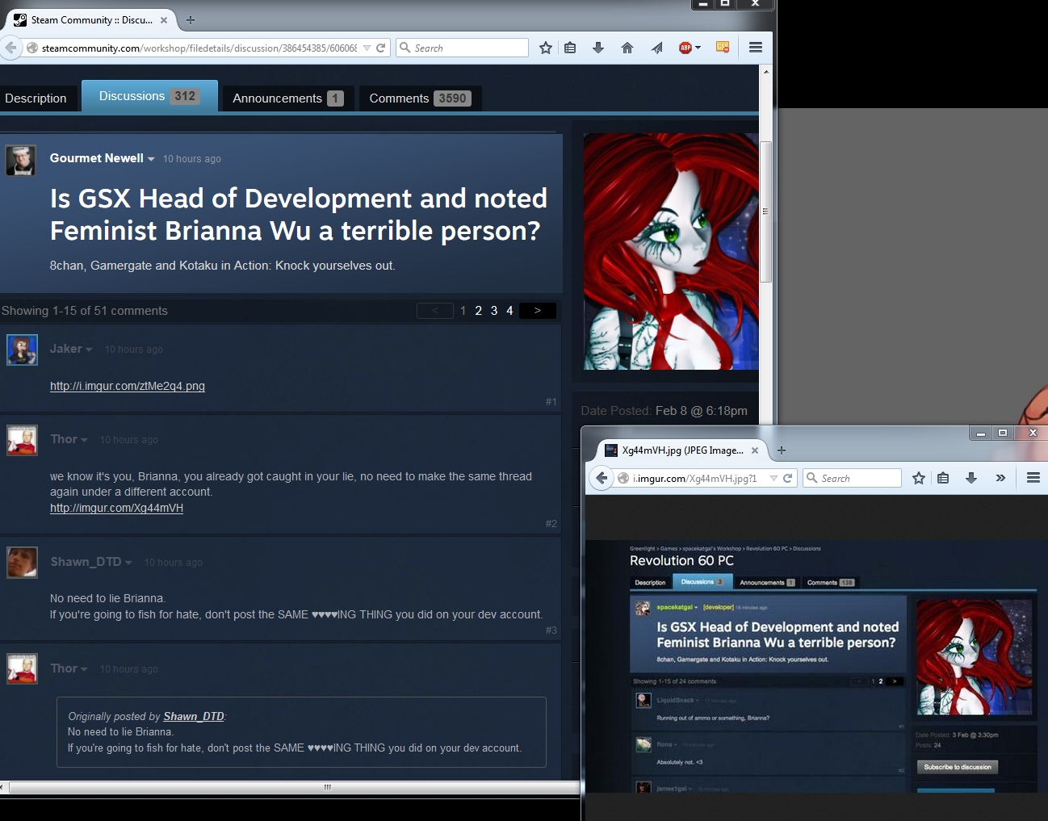Click Shawn_DTD's avatar image
The height and width of the screenshot is (821, 1048).
coord(22,563)
